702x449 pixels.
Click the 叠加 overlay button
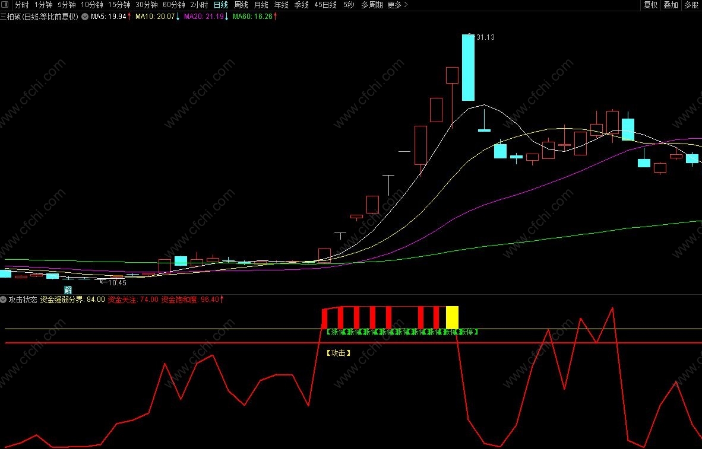671,5
